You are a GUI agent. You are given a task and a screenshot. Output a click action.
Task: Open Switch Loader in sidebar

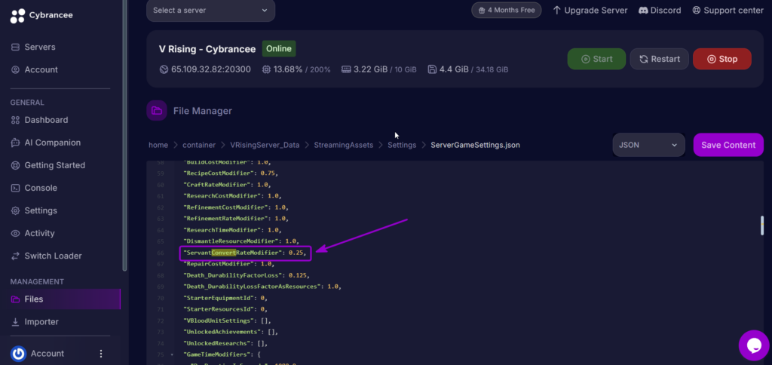[x=46, y=256]
